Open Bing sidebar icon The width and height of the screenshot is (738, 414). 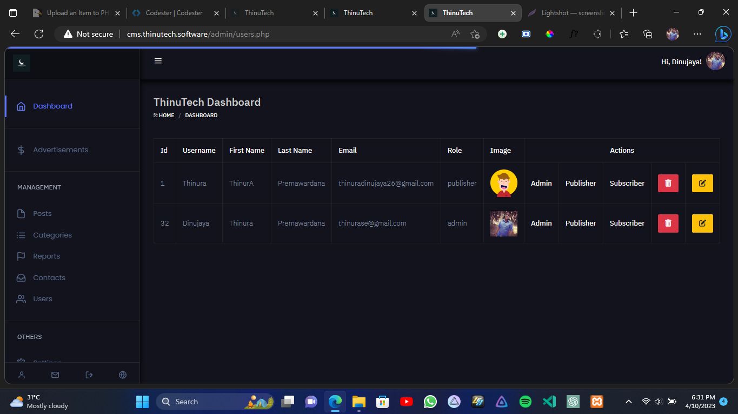(723, 34)
